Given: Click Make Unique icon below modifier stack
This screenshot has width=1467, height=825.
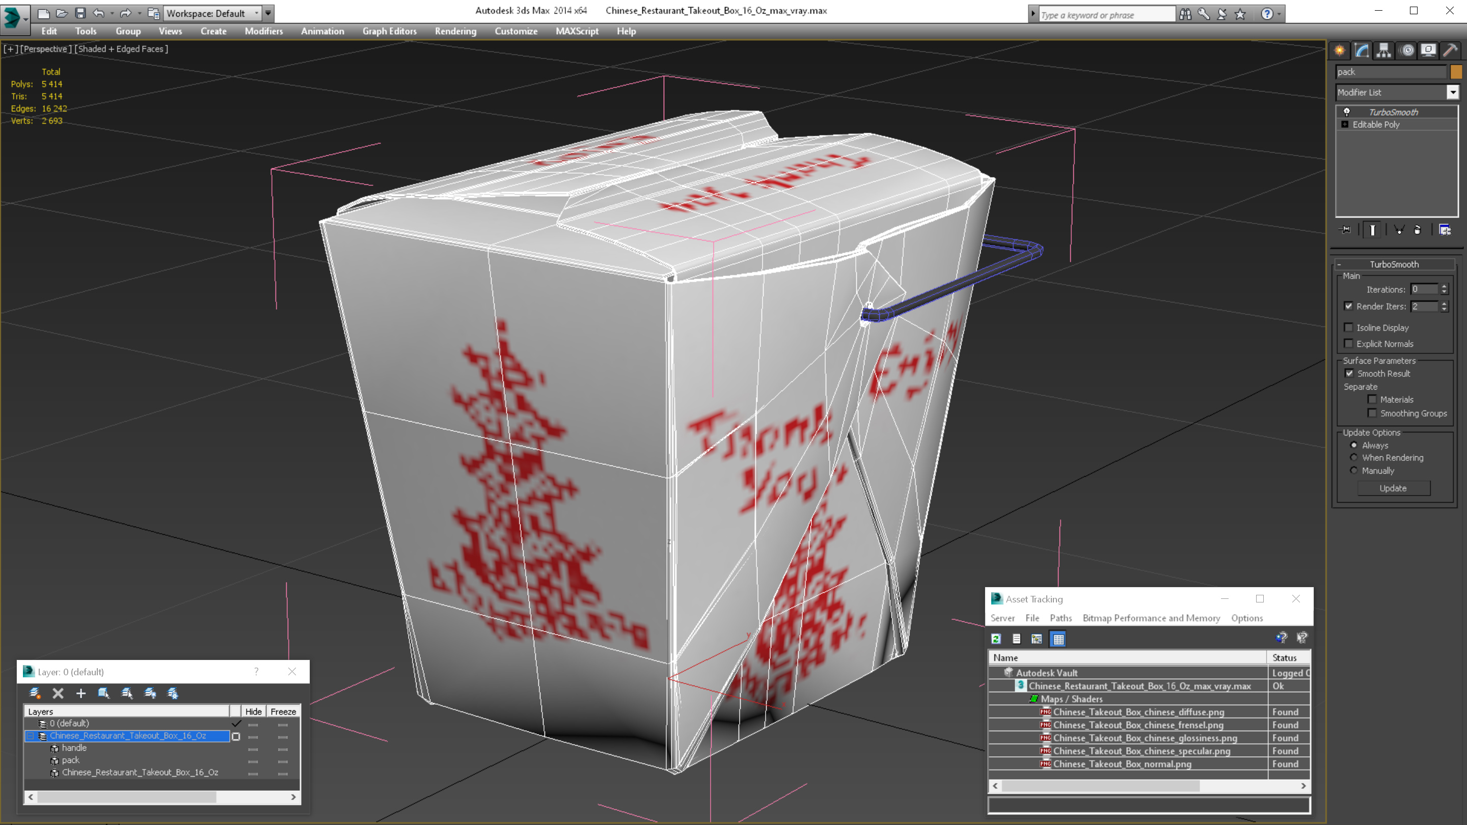Looking at the screenshot, I should [1399, 230].
